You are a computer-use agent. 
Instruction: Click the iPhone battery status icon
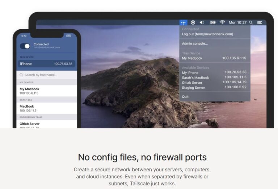[x=69, y=36]
